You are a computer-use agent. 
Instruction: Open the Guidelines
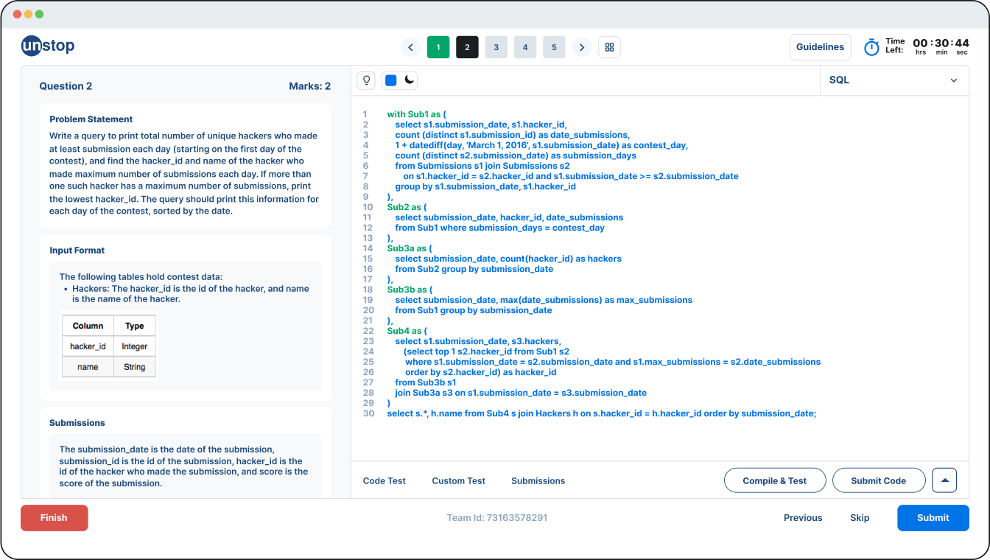coord(820,47)
